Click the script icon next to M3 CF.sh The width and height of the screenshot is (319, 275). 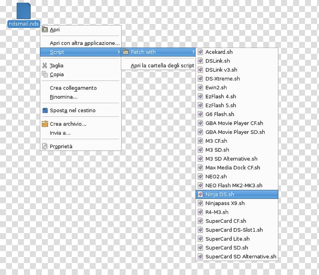point(201,141)
